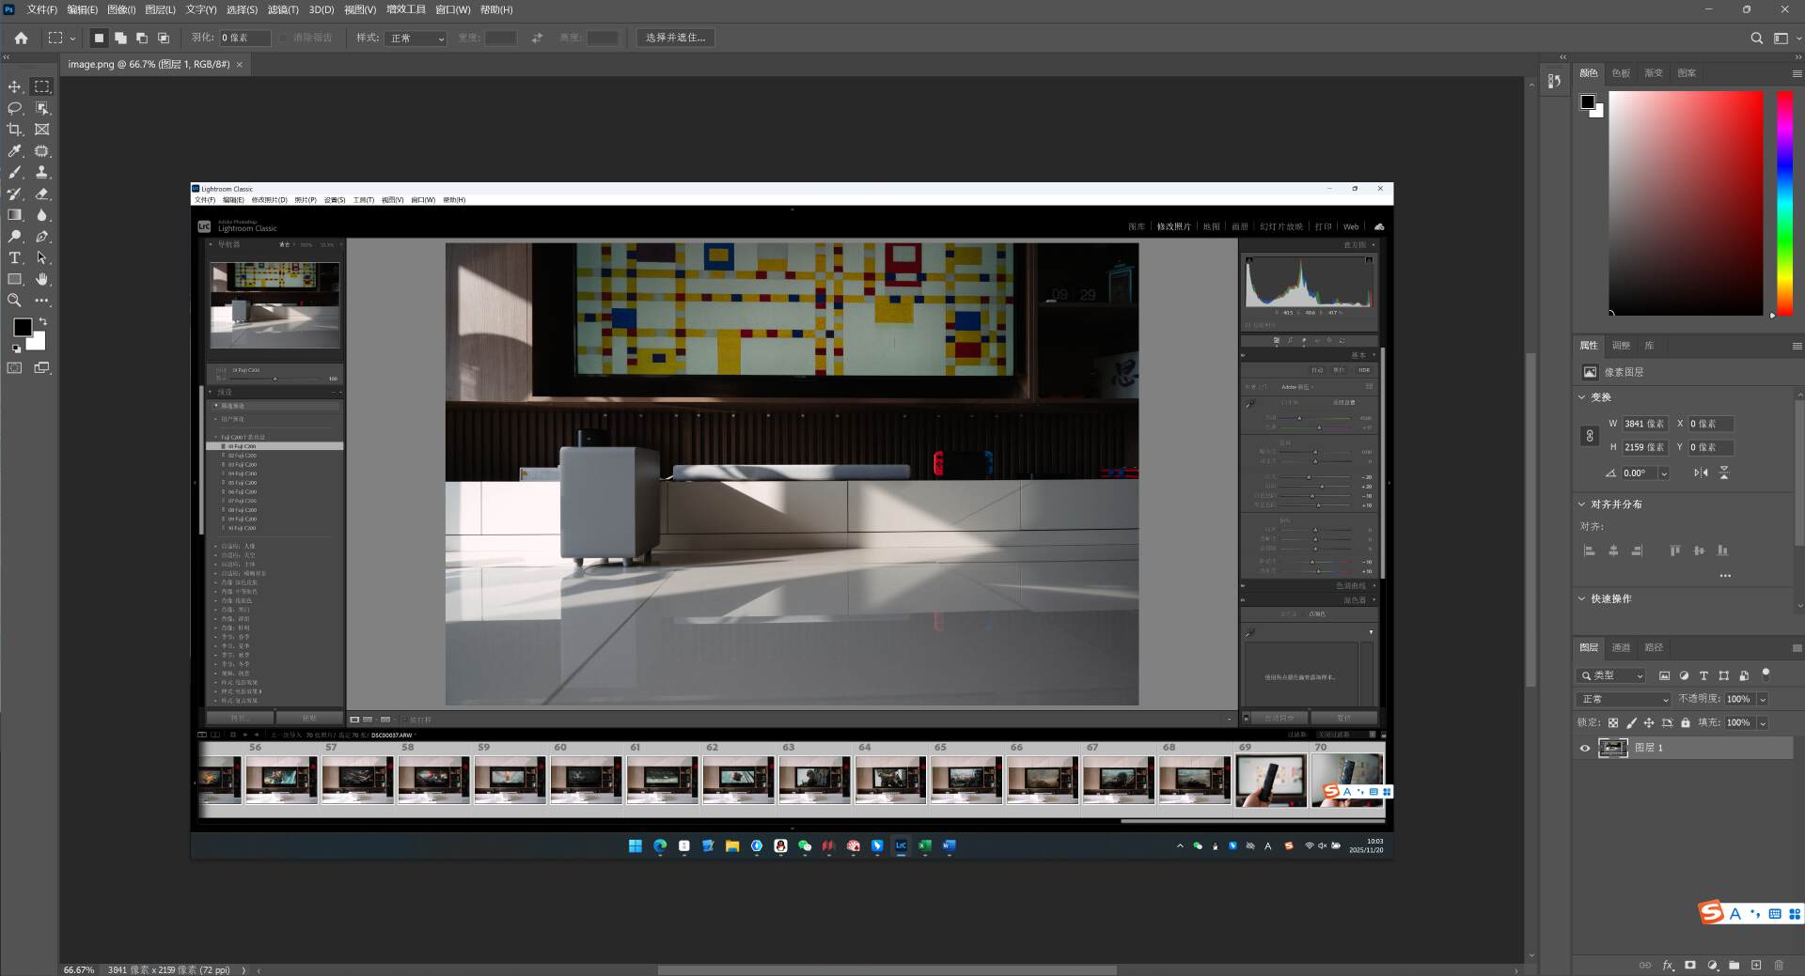Image resolution: width=1805 pixels, height=976 pixels.
Task: Hide 图层 1 using its eye icon
Action: tap(1585, 748)
